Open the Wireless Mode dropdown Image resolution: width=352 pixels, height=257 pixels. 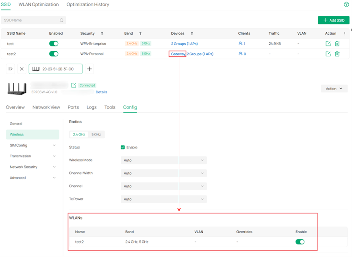point(164,160)
